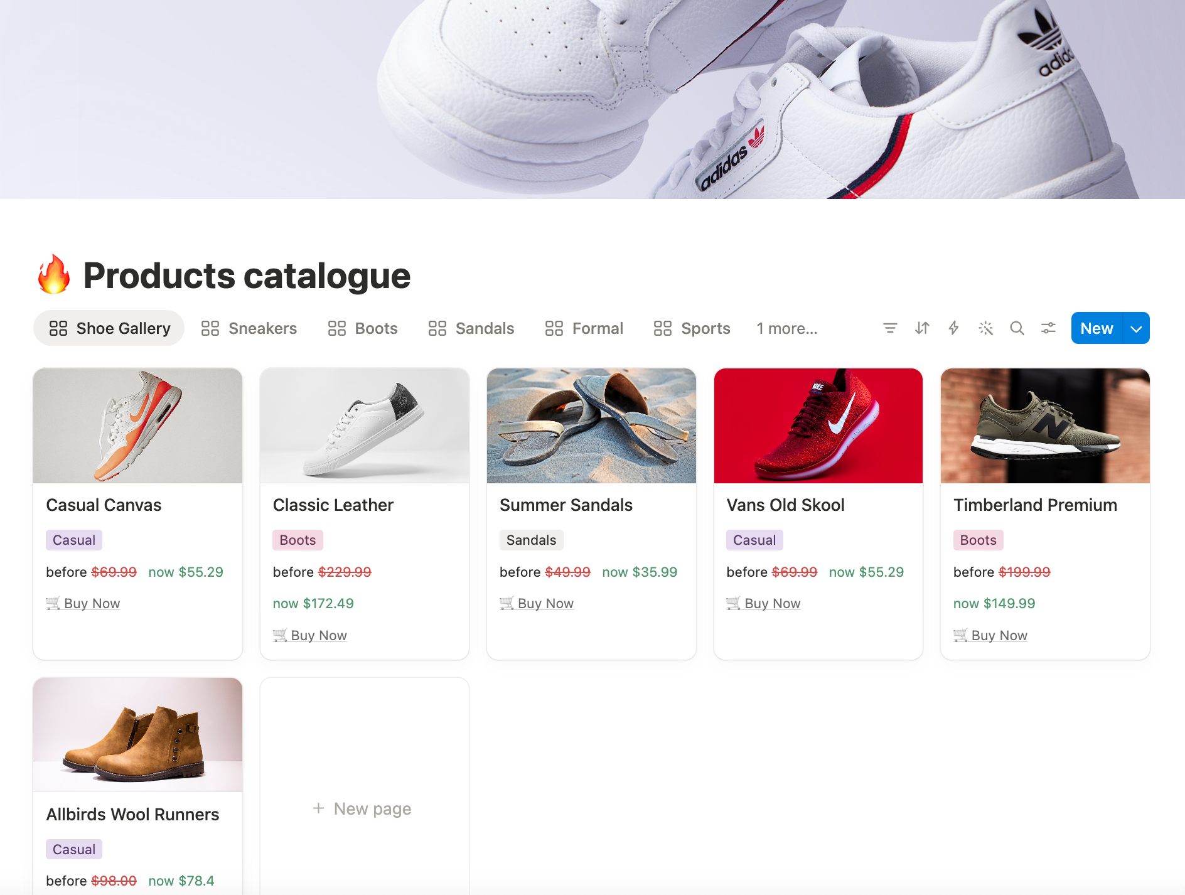The width and height of the screenshot is (1185, 895).
Task: Open the Classic Leather shoe thumbnail
Action: pos(365,426)
